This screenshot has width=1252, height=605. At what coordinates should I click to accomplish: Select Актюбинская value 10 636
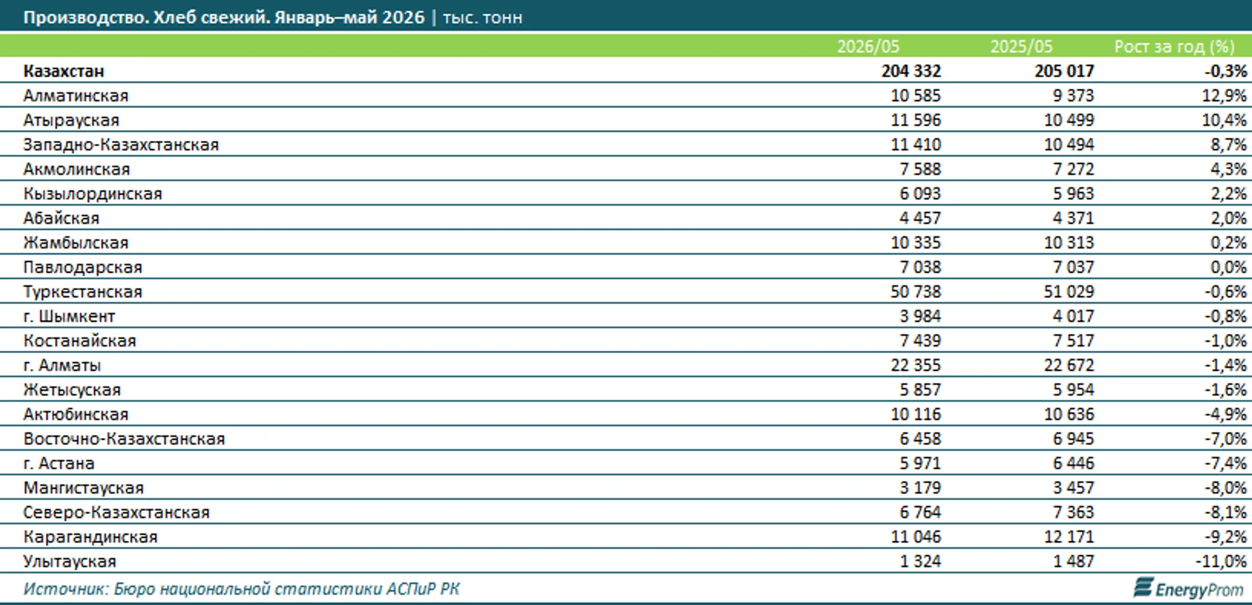1069,414
